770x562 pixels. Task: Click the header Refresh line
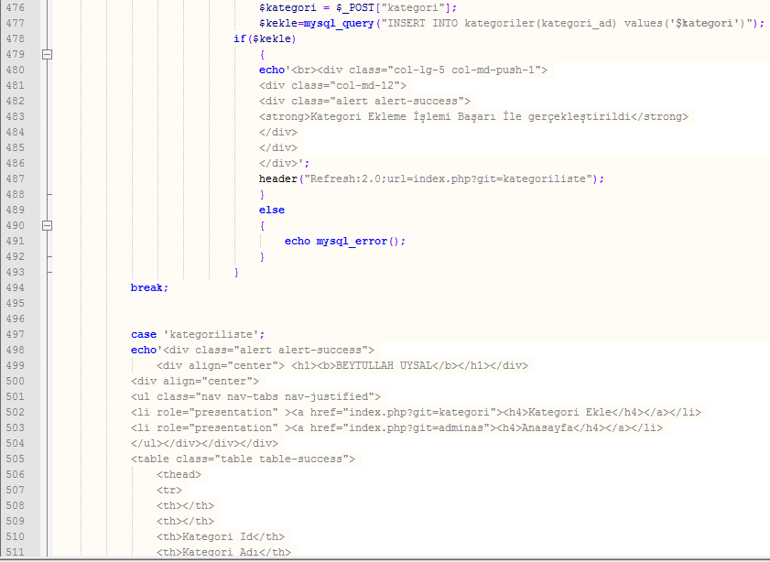coord(431,179)
